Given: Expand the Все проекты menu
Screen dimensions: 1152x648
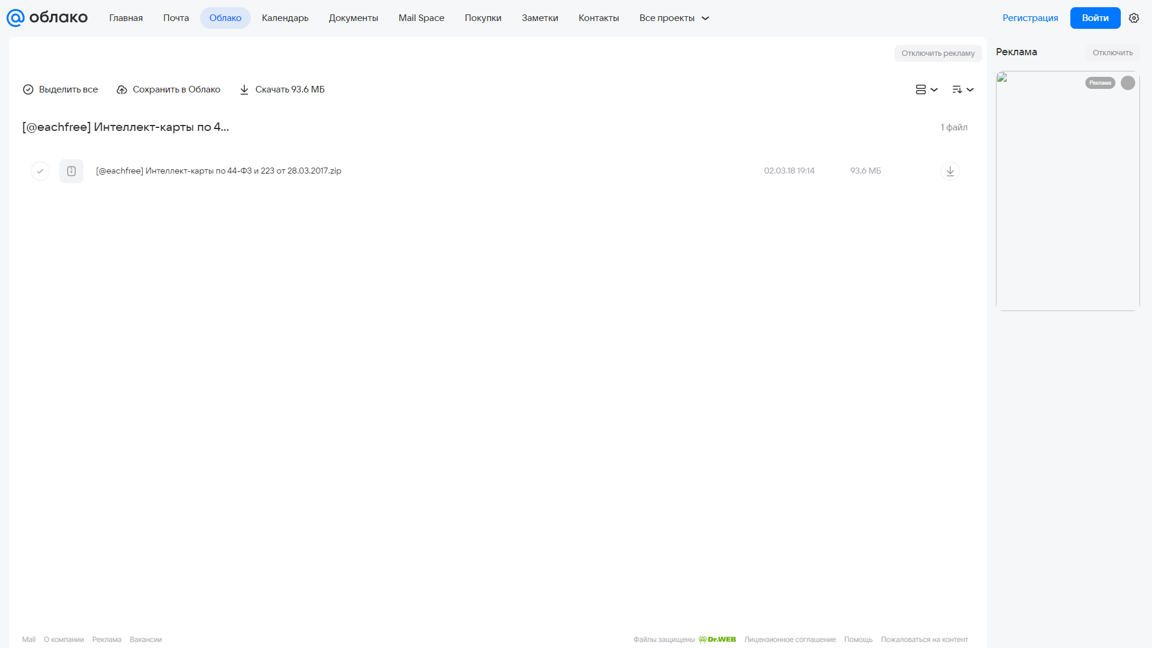Looking at the screenshot, I should pyautogui.click(x=674, y=18).
